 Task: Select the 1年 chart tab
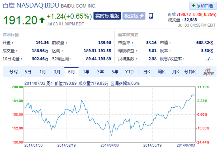tap(86, 72)
